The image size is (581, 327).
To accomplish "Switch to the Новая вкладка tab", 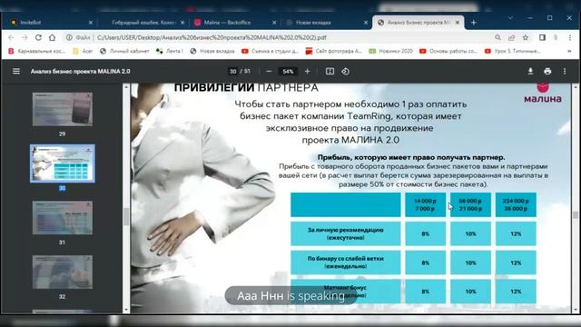I will pyautogui.click(x=326, y=23).
